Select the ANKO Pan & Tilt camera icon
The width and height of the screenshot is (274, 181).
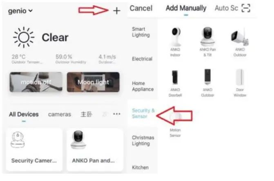[207, 36]
